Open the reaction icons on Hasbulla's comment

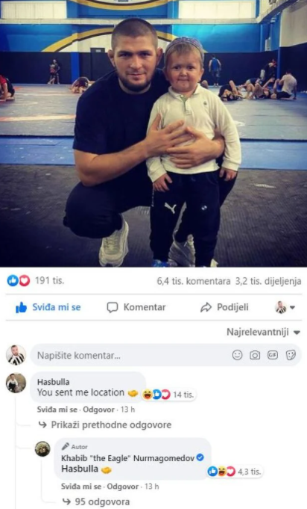coord(156,395)
